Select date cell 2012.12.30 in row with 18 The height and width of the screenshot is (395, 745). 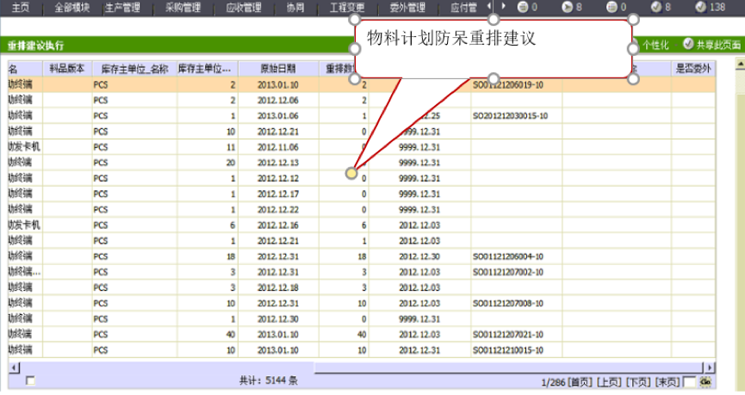[x=419, y=256]
